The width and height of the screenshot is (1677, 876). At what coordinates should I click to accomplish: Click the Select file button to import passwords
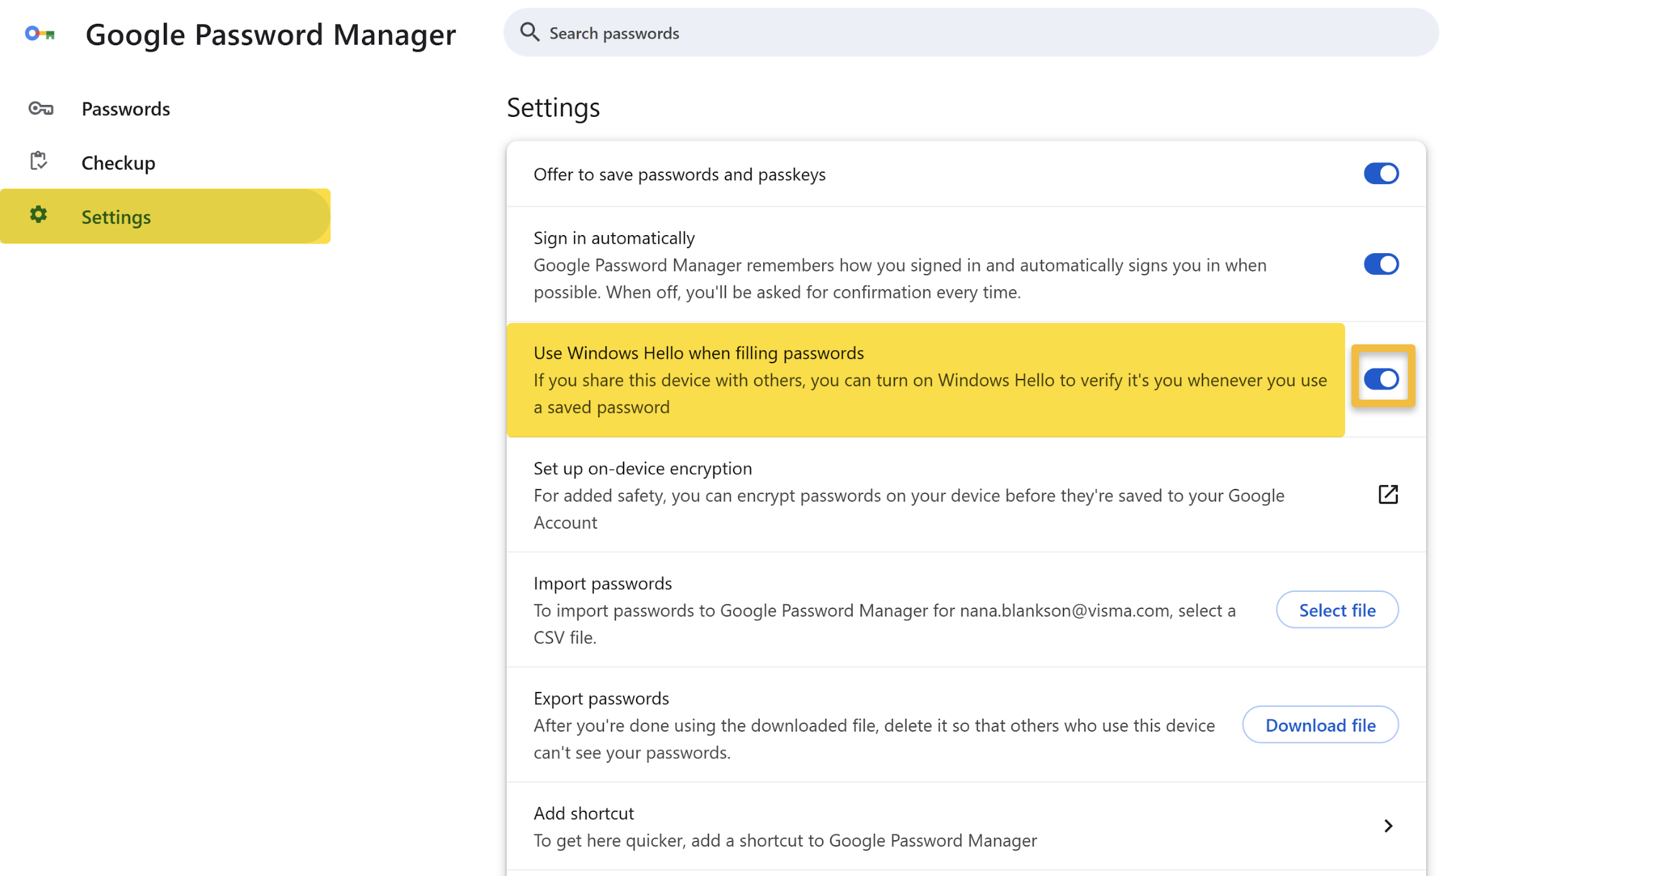pos(1337,610)
